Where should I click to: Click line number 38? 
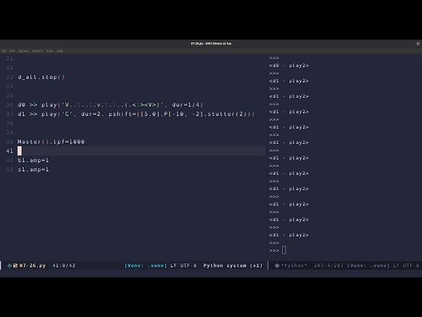pos(10,123)
